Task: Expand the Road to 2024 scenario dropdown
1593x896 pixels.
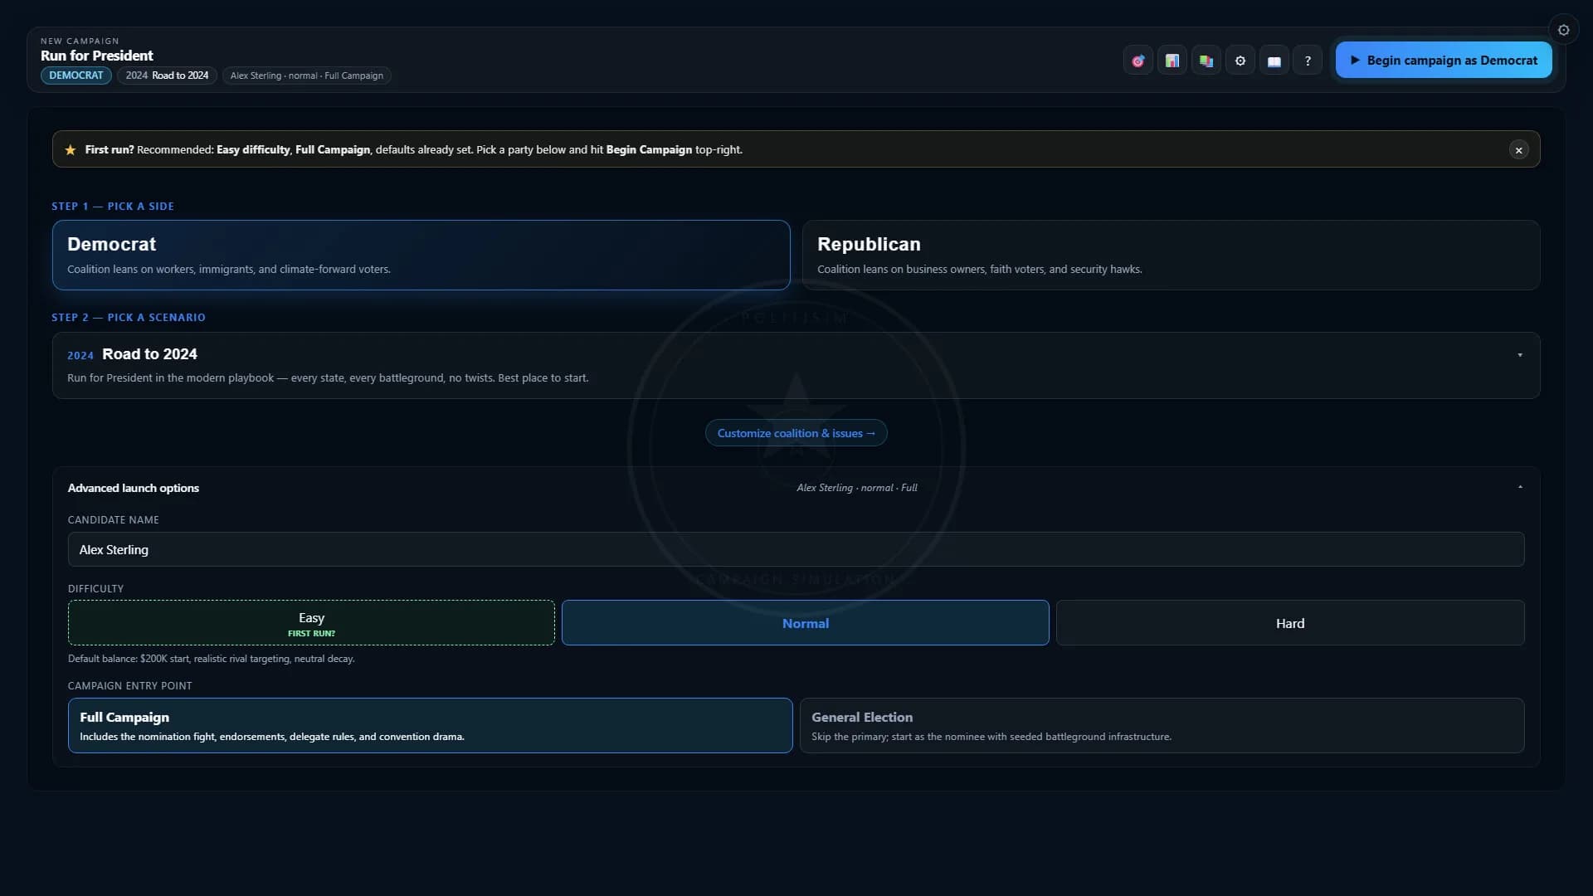Action: (796, 366)
